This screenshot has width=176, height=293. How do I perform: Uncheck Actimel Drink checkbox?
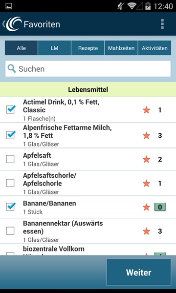click(x=10, y=109)
